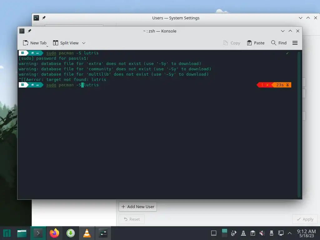
Task: Click the warning line about 'extra' database
Action: tap(110, 64)
